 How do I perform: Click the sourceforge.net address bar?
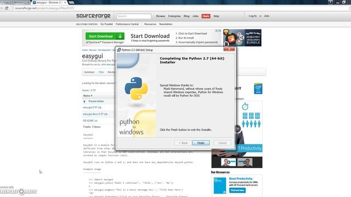[x=179, y=8]
